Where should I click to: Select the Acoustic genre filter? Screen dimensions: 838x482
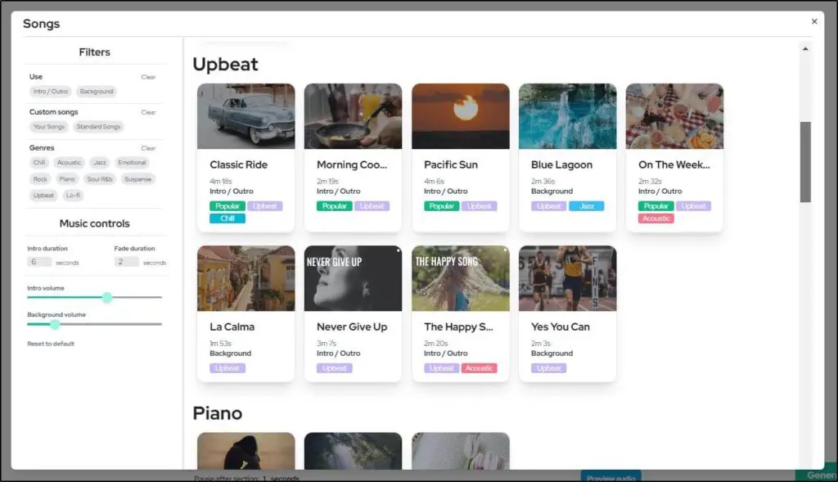point(68,162)
